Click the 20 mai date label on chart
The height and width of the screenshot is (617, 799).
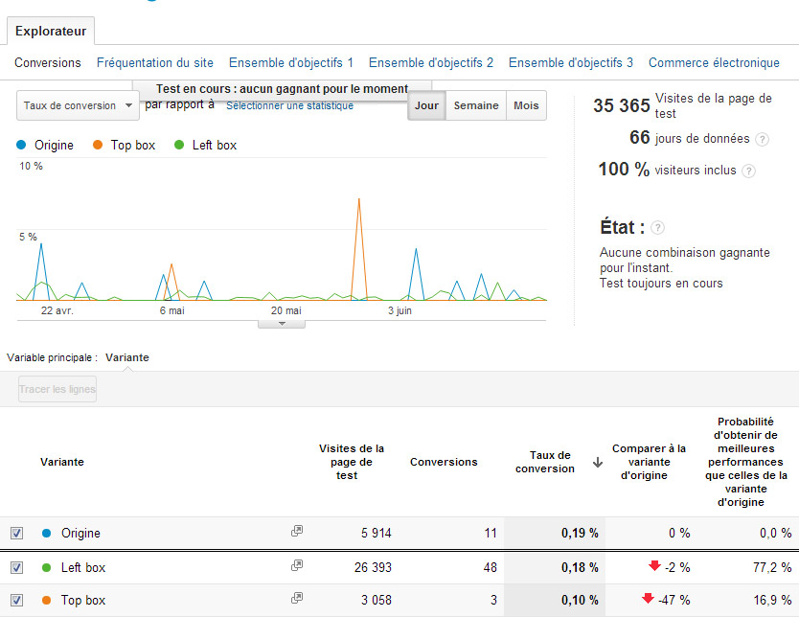coord(285,310)
